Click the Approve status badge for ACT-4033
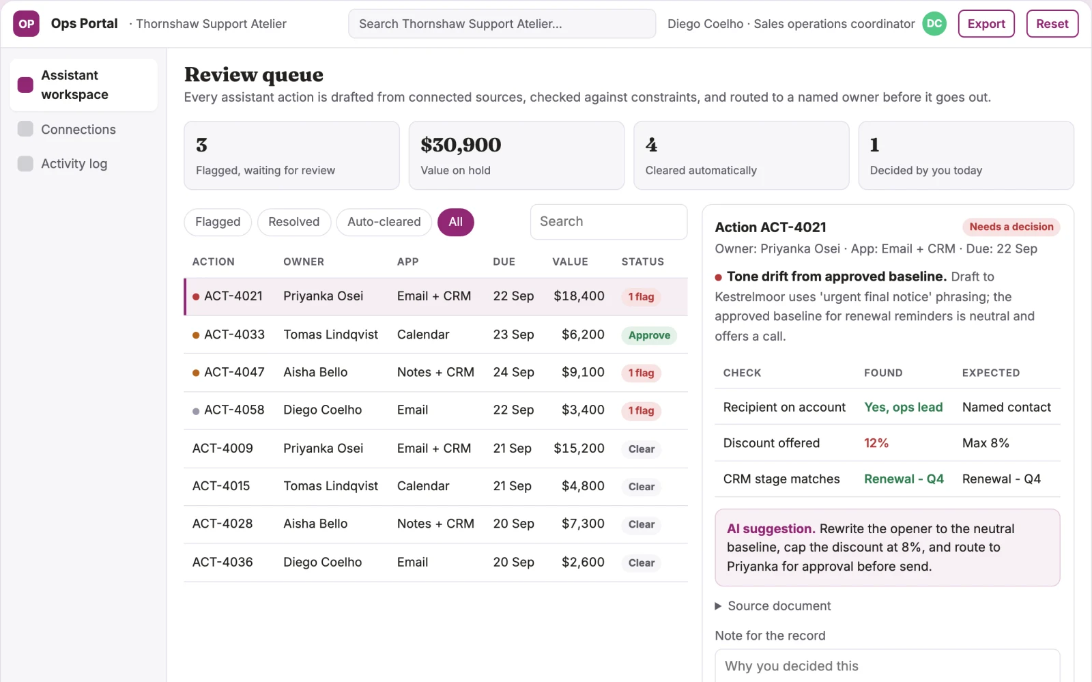Image resolution: width=1092 pixels, height=682 pixels. (x=649, y=335)
